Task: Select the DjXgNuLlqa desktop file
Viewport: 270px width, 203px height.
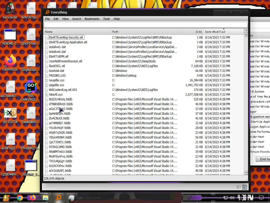Action: pyautogui.click(x=31, y=63)
